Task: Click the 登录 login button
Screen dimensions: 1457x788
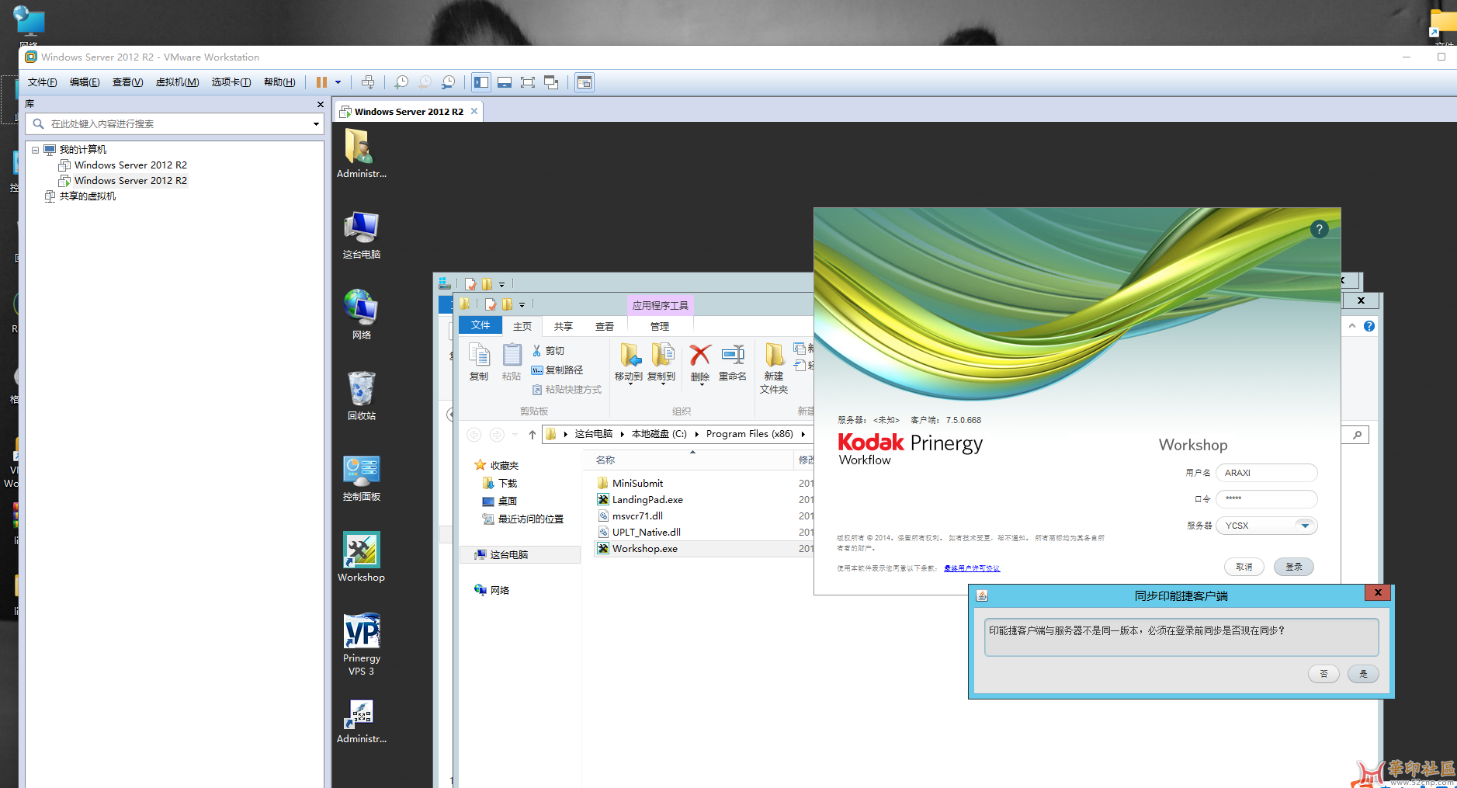Action: pyautogui.click(x=1294, y=567)
